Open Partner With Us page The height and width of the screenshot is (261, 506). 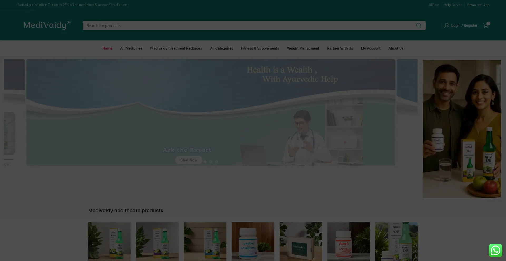click(340, 48)
